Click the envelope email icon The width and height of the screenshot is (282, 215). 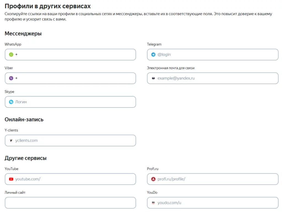(153, 78)
